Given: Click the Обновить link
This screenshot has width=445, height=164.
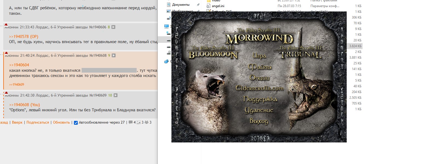Looking at the screenshot, I should [61, 123].
